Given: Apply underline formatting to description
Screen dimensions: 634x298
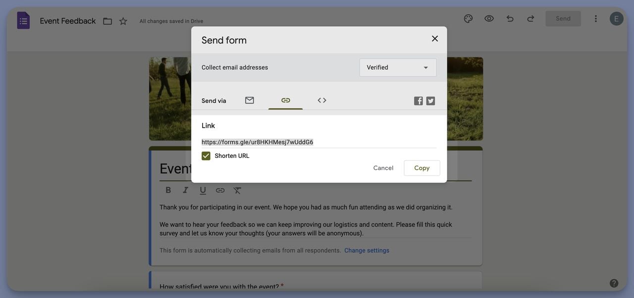Looking at the screenshot, I should [203, 190].
